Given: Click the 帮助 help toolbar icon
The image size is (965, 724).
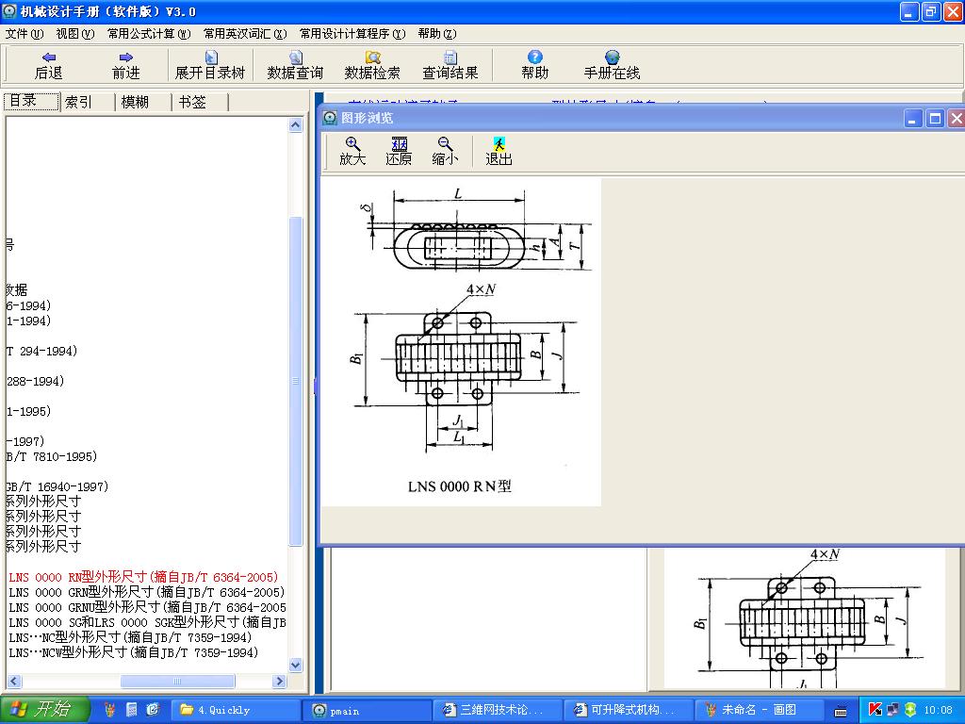Looking at the screenshot, I should coord(535,65).
